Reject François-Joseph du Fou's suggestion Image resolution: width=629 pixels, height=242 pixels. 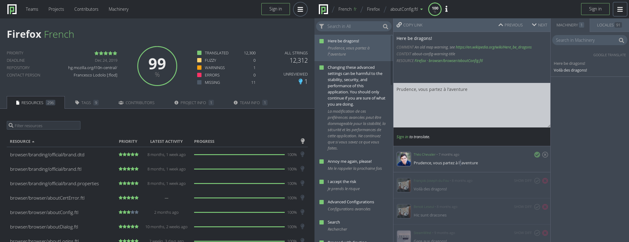(x=545, y=181)
